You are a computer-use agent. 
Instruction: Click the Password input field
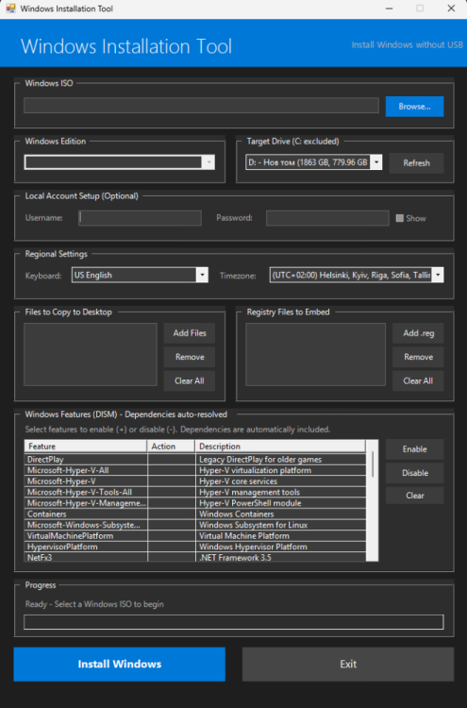coord(327,218)
